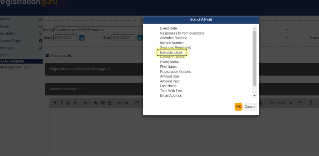
Task: Open calendar picker for Start date
Action: point(82,38)
